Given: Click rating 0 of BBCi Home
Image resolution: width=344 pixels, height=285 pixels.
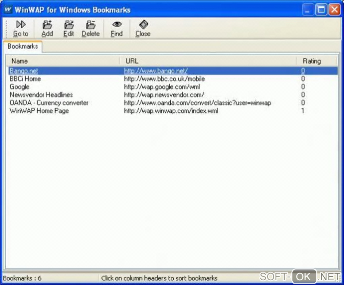Looking at the screenshot, I should [303, 79].
